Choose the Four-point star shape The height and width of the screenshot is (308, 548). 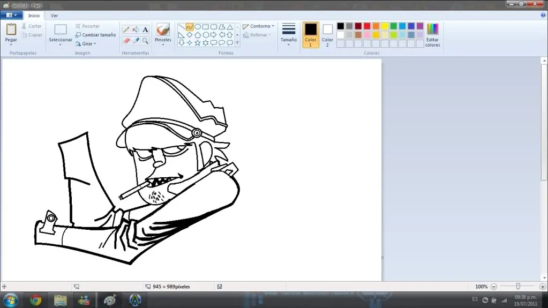(190, 43)
